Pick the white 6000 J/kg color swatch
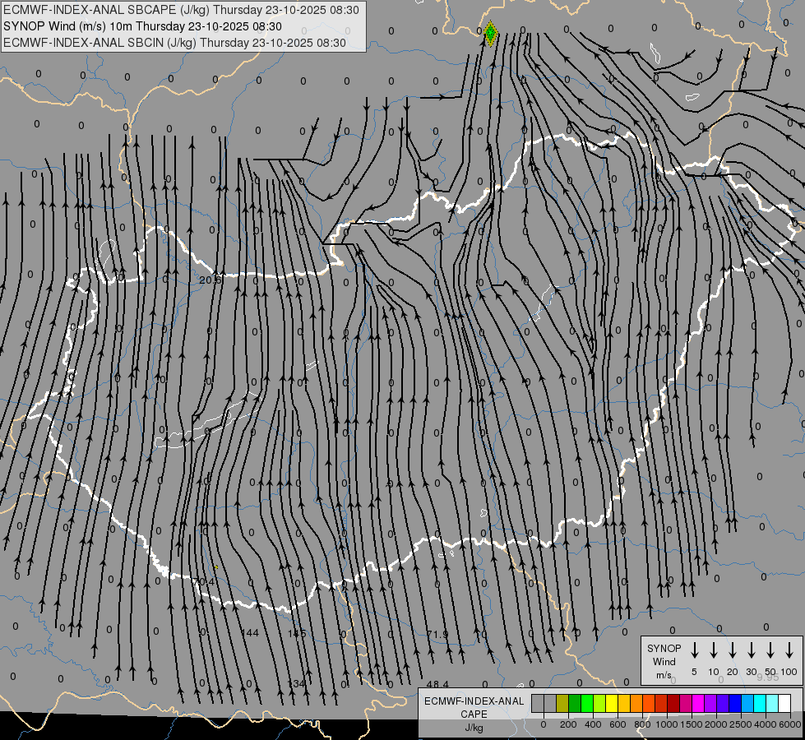Screen dimensions: 805x740 tap(784, 703)
